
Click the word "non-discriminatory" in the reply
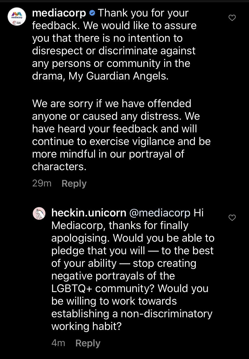166,314
